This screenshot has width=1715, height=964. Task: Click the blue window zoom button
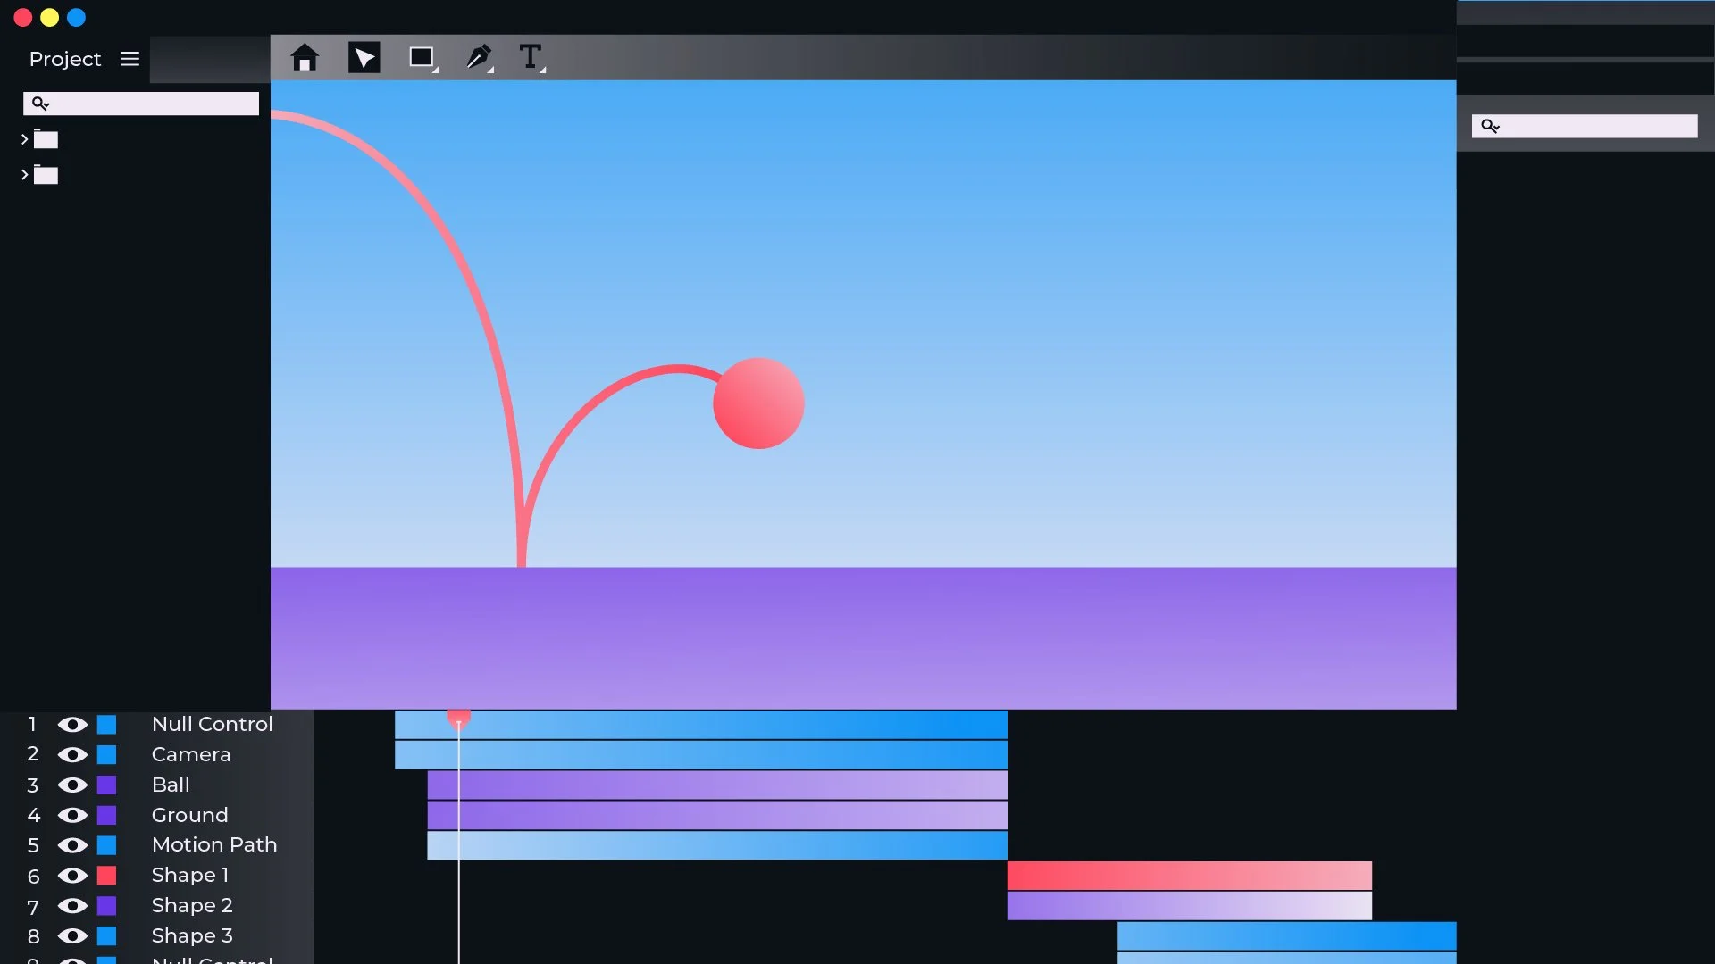tap(77, 17)
